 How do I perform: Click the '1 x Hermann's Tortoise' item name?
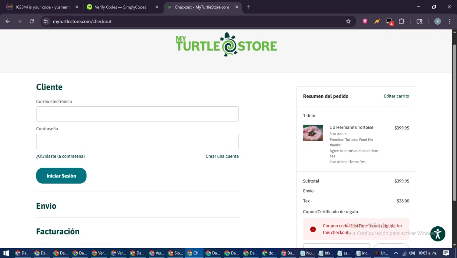[351, 127]
